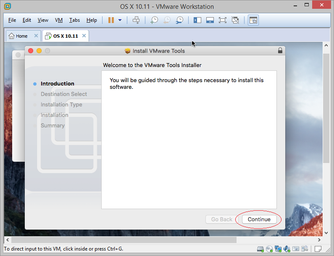Select the Installation step
The width and height of the screenshot is (334, 256).
click(54, 115)
